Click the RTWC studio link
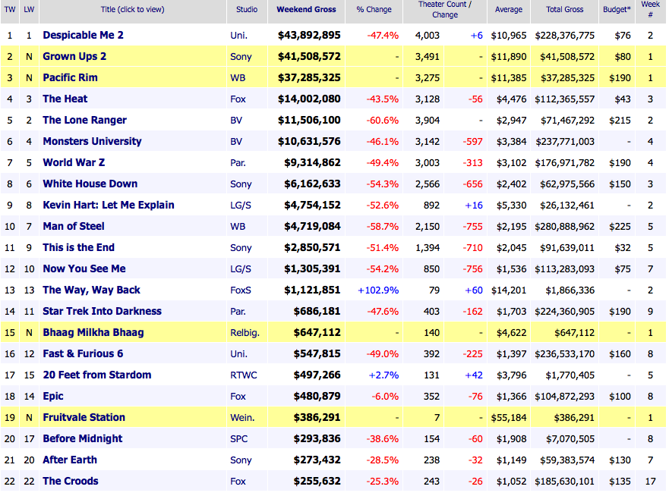This screenshot has height=496, width=669. [x=244, y=375]
